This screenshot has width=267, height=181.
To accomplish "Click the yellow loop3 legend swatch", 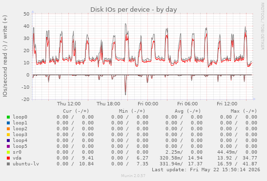I will [x=8, y=135].
